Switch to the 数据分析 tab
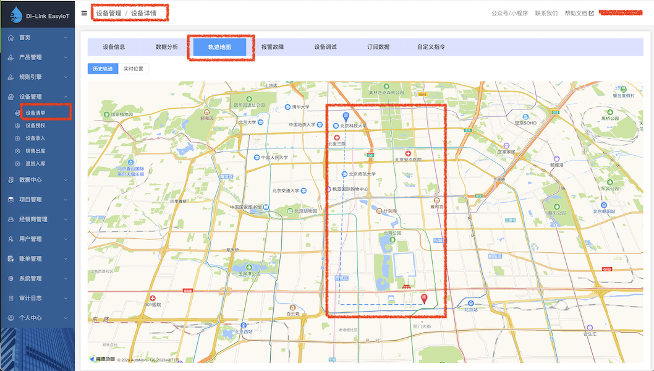 click(168, 46)
